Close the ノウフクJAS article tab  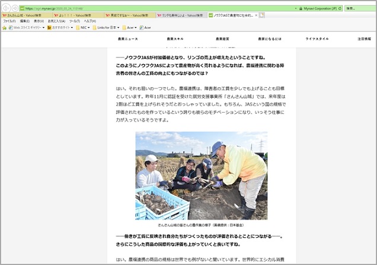pos(256,15)
